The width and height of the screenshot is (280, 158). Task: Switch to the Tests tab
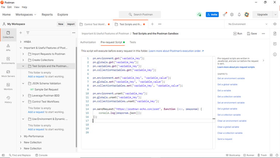point(133,42)
